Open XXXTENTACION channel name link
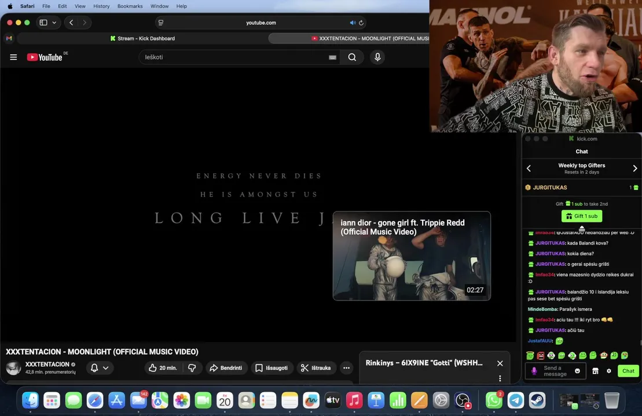This screenshot has height=416, width=642. click(x=47, y=364)
